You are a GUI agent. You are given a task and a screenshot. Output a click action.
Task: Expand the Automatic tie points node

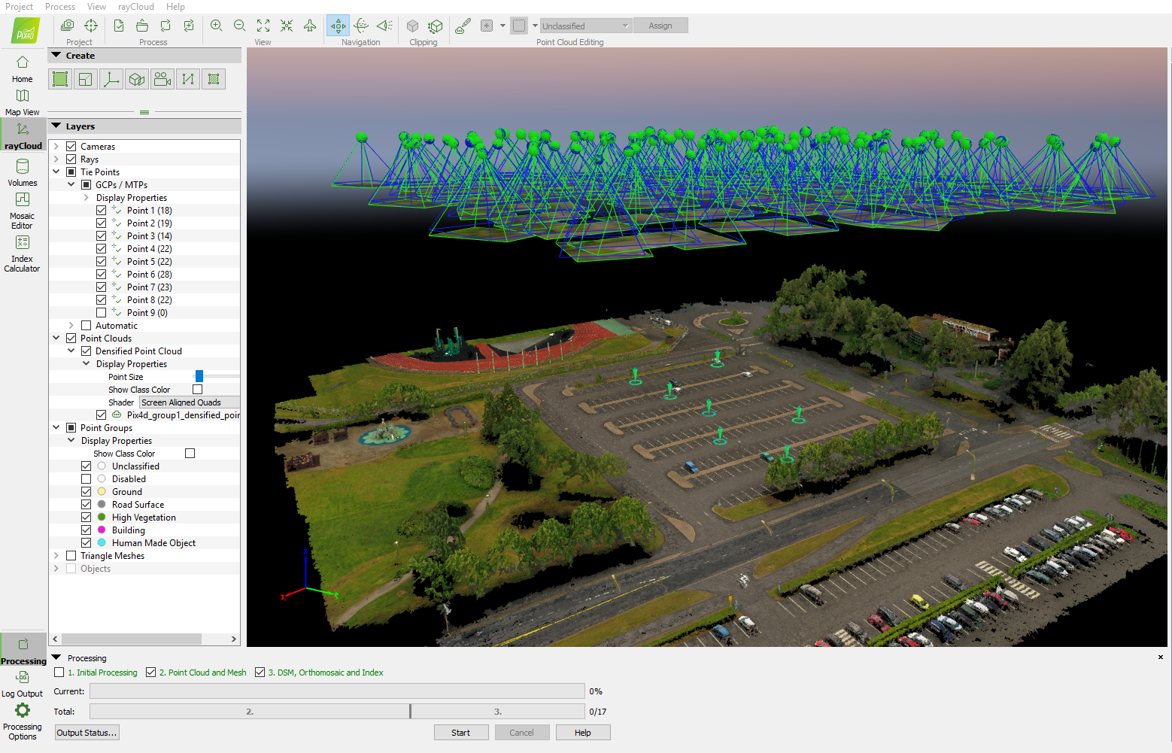pyautogui.click(x=71, y=326)
